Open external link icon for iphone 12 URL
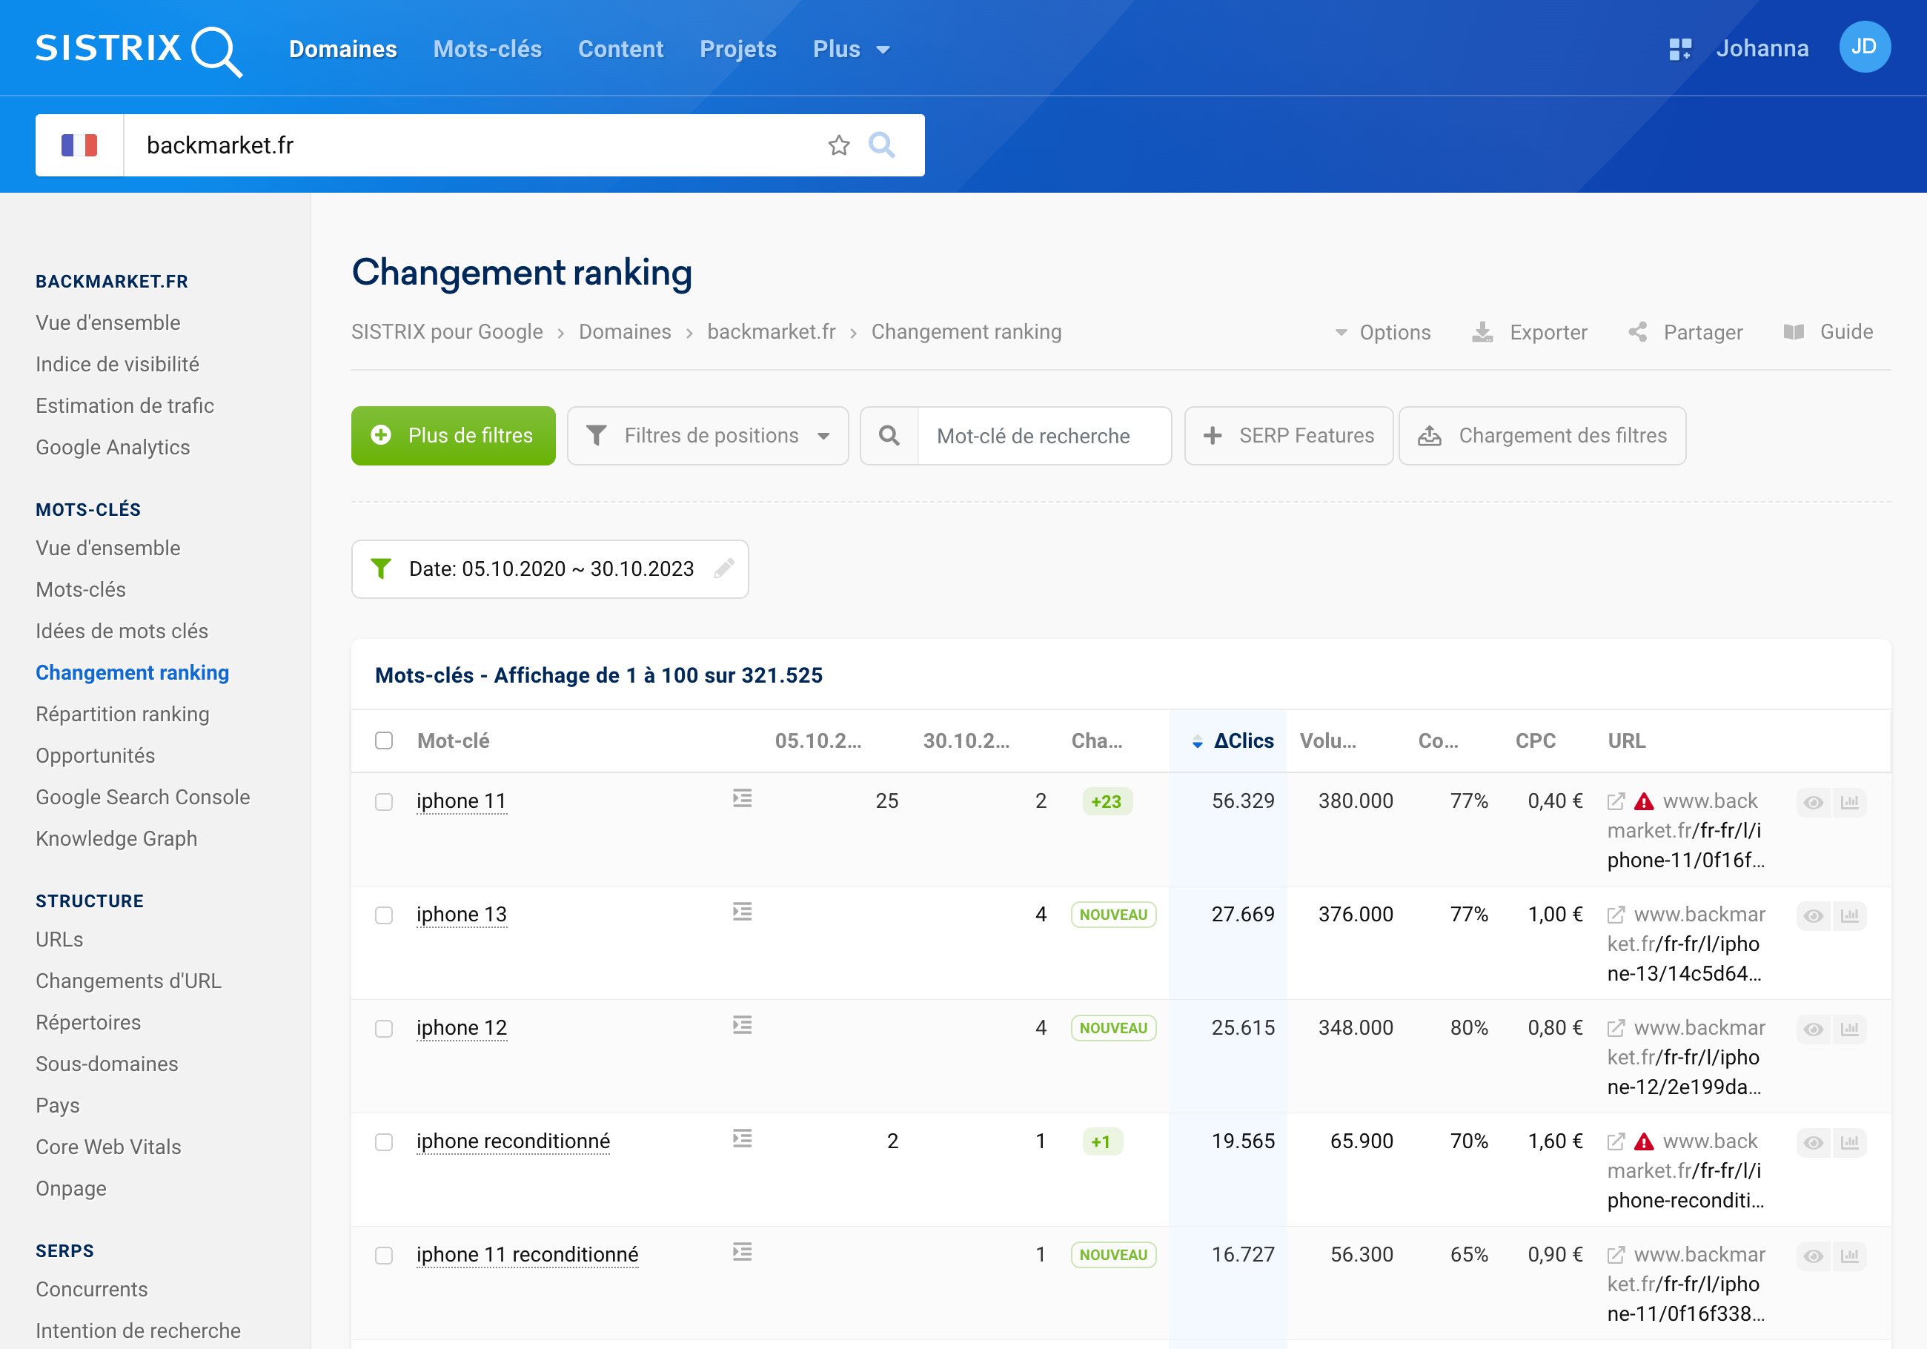Screen dimensions: 1927x1349 (x=1616, y=1028)
